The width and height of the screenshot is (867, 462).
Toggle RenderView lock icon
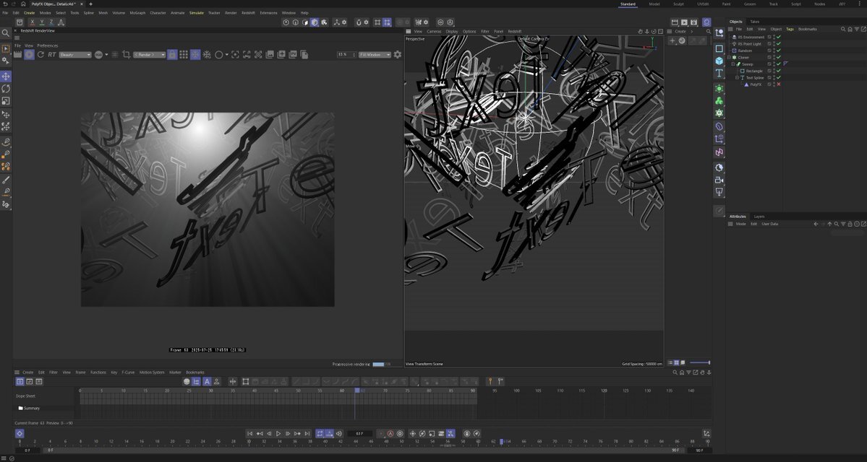click(172, 55)
